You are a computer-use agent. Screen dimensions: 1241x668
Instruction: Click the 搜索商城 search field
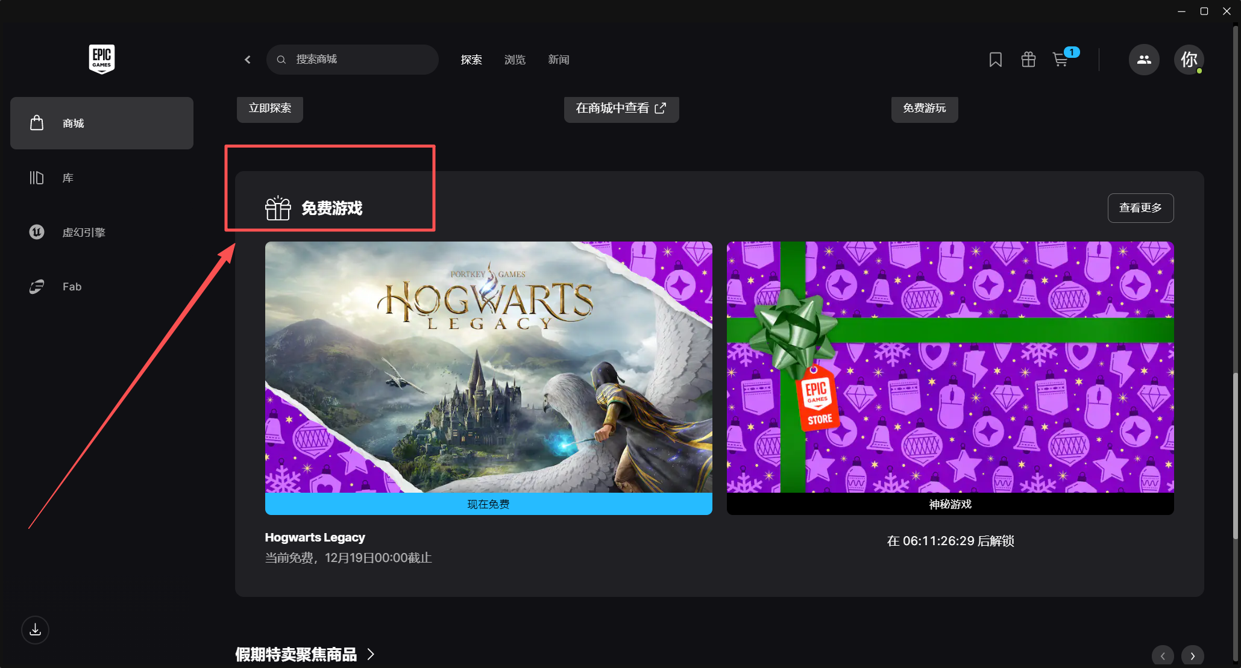pyautogui.click(x=353, y=59)
